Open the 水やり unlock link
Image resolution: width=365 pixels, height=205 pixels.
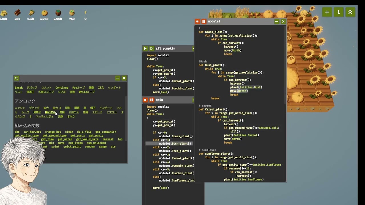coord(71,116)
